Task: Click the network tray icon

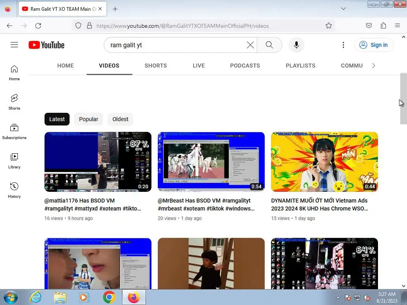Action: pyautogui.click(x=357, y=298)
